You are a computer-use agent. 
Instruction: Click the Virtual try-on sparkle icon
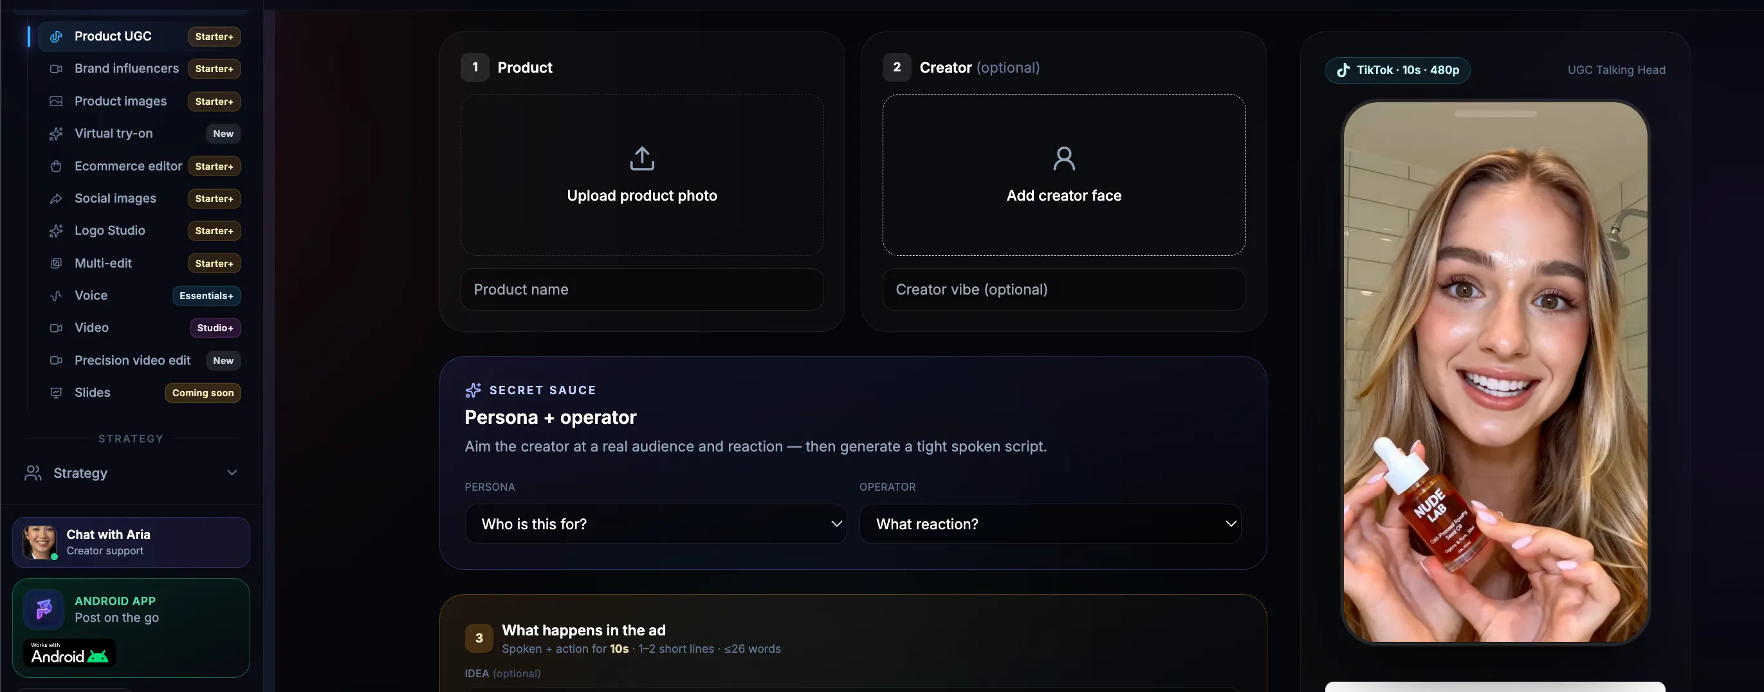click(x=56, y=134)
